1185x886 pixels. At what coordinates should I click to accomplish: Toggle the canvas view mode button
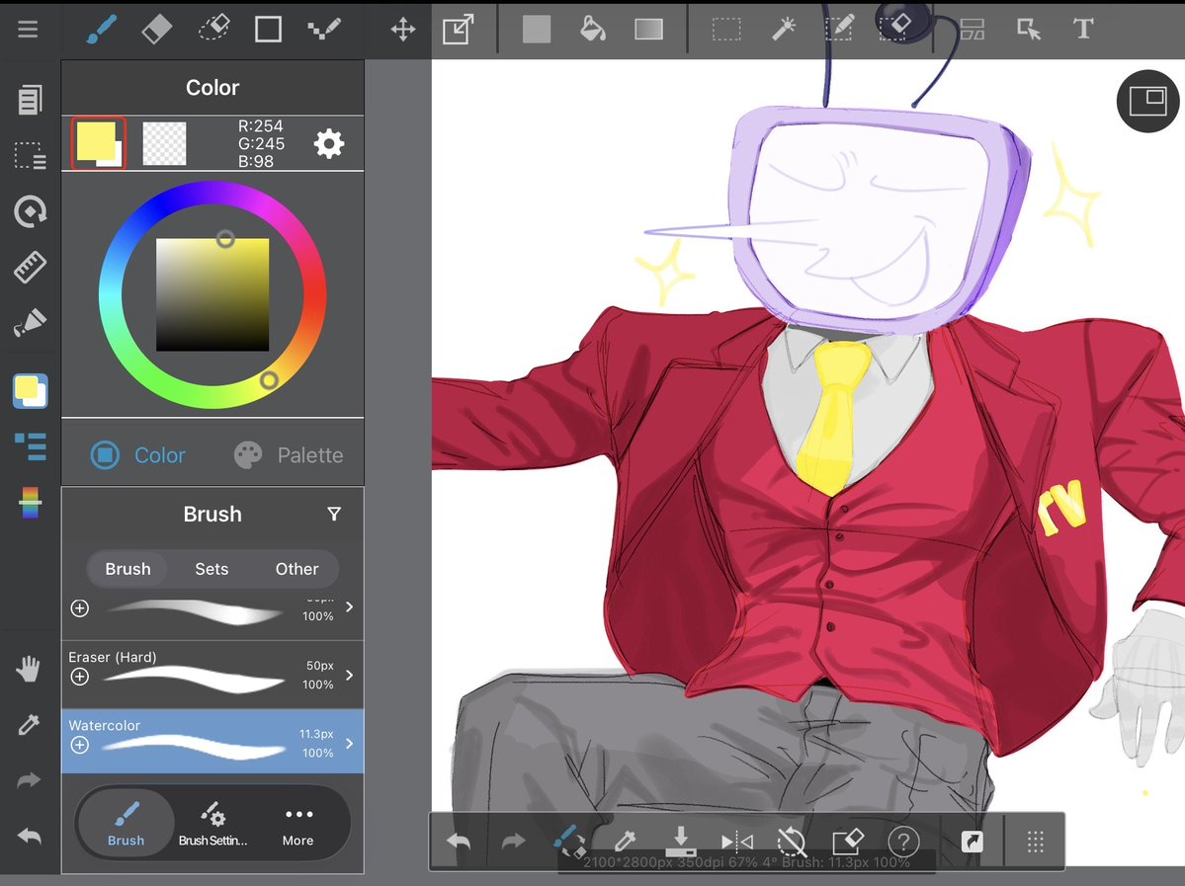click(x=1148, y=101)
